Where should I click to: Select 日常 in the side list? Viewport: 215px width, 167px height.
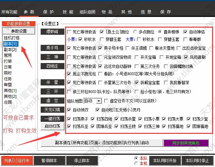click(x=8, y=67)
